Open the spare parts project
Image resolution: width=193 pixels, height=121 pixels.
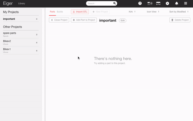21,34
